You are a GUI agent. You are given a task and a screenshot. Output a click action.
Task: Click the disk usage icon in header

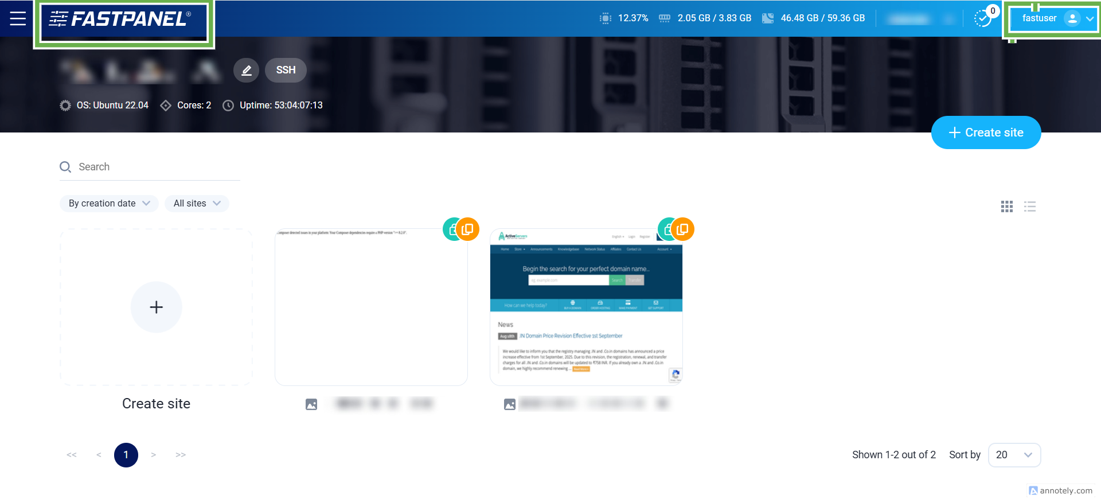click(767, 18)
